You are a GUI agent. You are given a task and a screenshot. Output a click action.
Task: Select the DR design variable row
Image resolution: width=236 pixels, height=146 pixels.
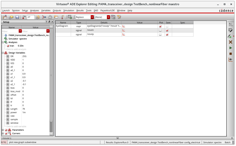coord(28,56)
